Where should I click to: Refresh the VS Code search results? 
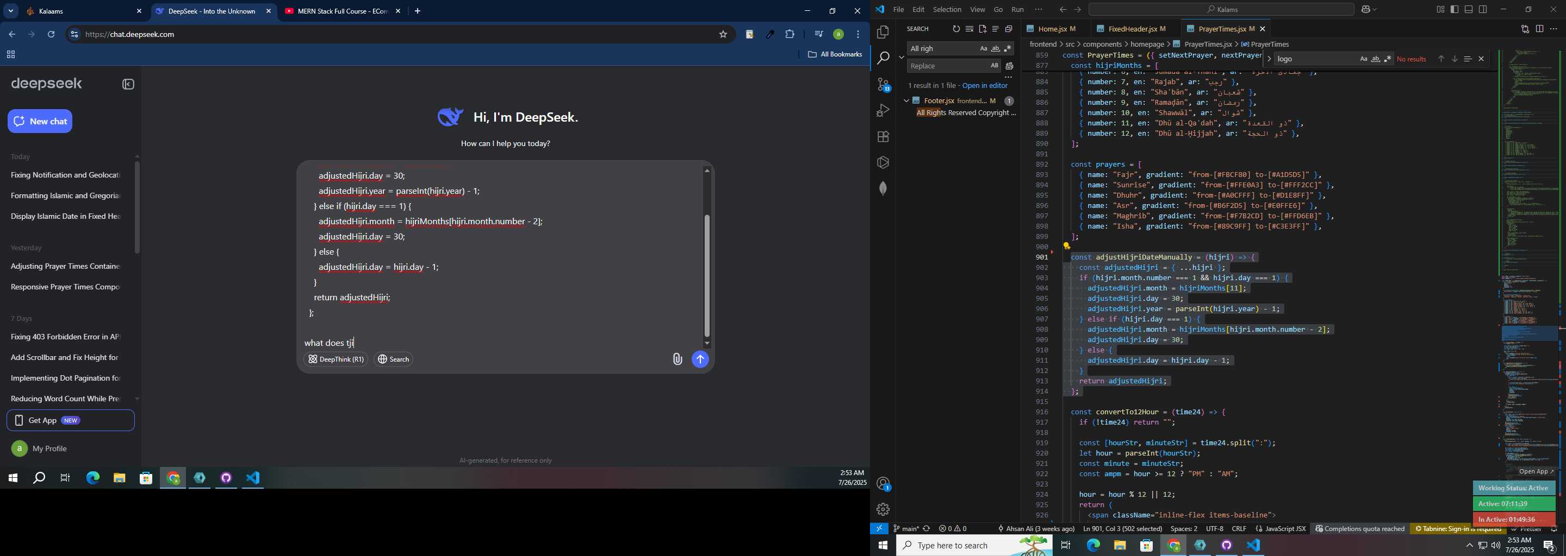(956, 29)
